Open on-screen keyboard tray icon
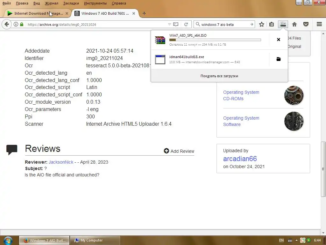The width and height of the screenshot is (326, 245). coord(290,241)
